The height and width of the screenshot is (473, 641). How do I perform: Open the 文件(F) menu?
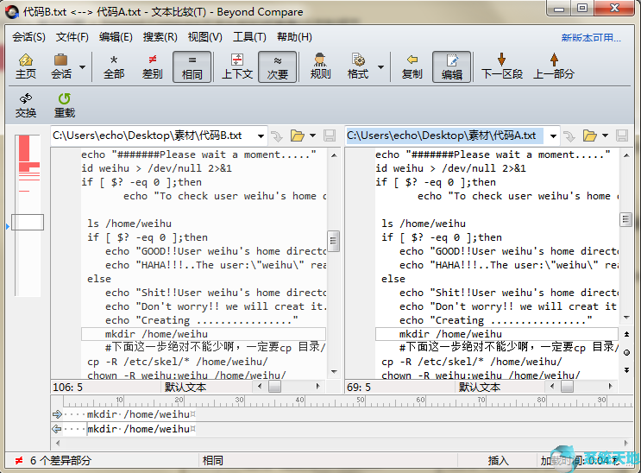[72, 37]
